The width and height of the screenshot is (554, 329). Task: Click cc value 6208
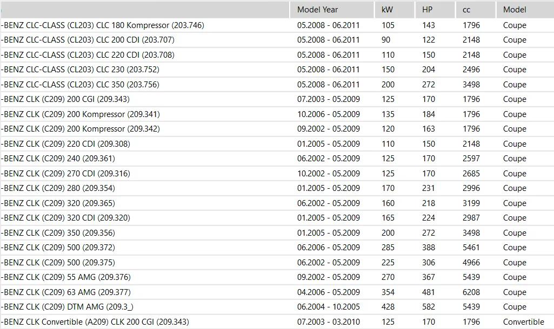point(471,292)
